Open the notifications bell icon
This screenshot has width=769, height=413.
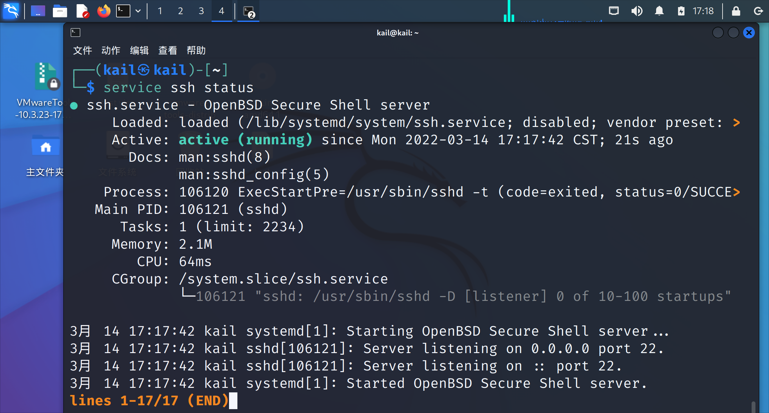659,11
